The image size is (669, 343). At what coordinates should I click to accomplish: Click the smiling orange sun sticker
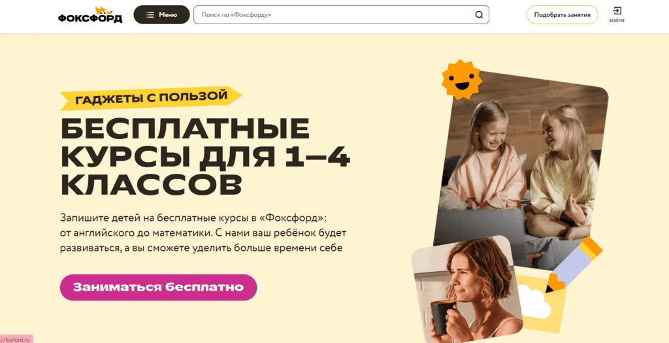point(462,79)
